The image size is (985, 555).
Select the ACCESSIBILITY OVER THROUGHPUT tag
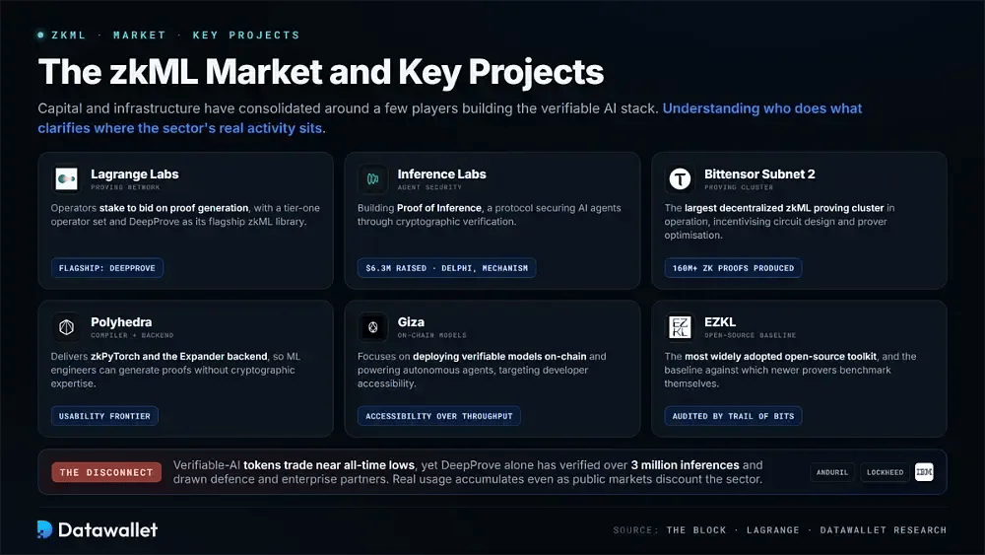pos(439,416)
